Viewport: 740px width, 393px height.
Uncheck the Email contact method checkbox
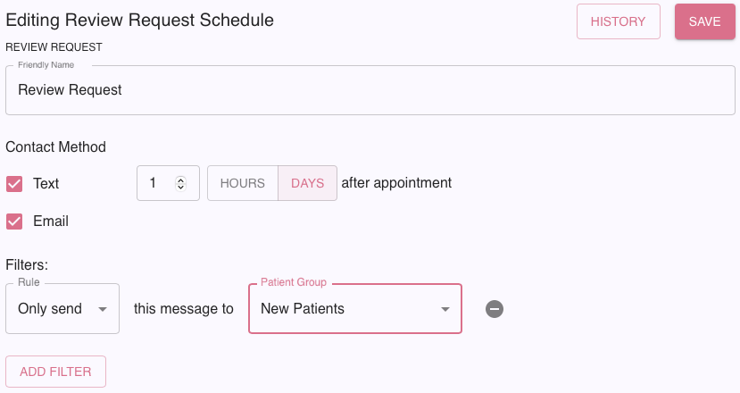[x=14, y=221]
